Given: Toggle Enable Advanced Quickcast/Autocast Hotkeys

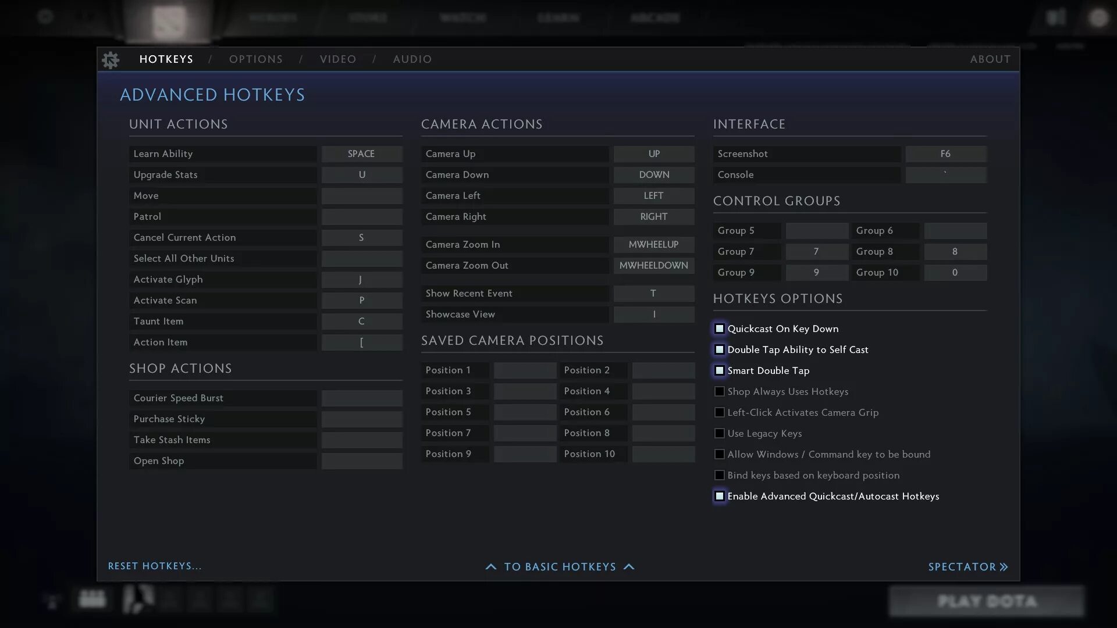Looking at the screenshot, I should point(720,496).
